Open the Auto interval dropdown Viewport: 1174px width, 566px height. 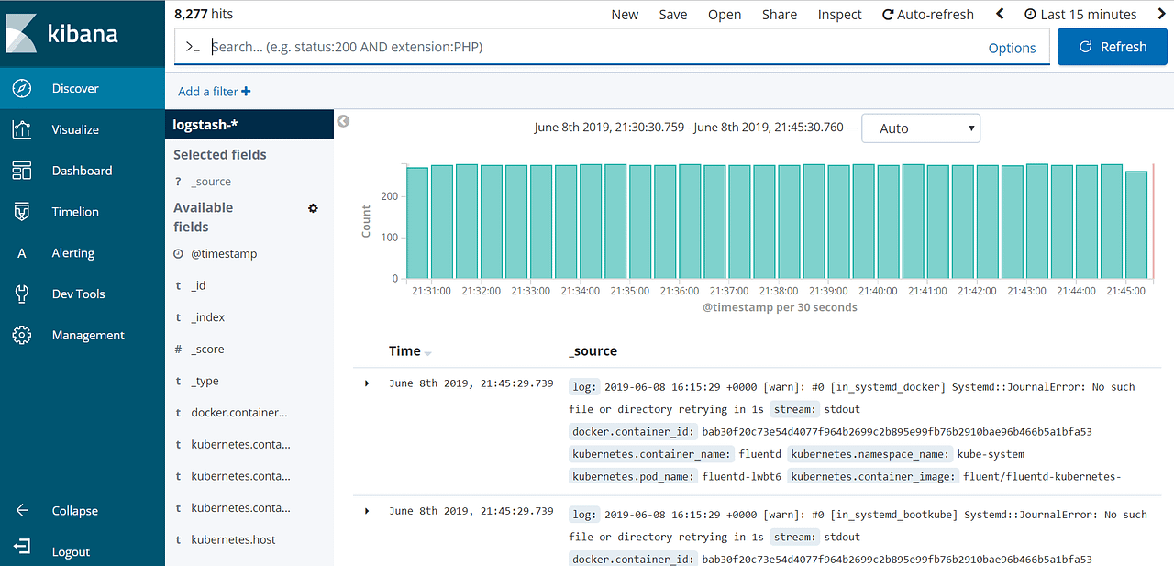click(x=921, y=128)
